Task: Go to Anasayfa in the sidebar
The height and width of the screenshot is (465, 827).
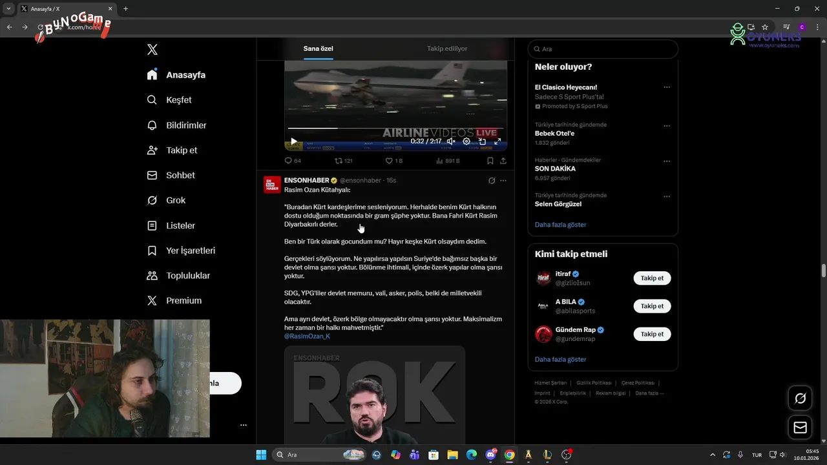Action: [176, 75]
